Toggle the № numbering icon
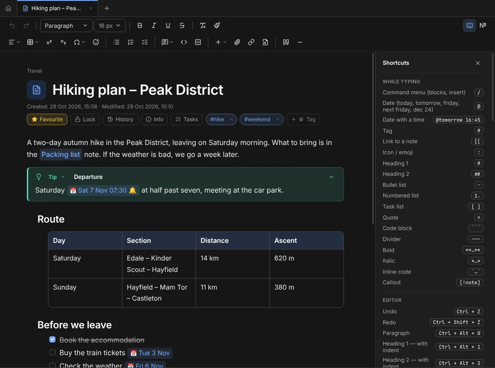The width and height of the screenshot is (495, 368). coord(483,26)
